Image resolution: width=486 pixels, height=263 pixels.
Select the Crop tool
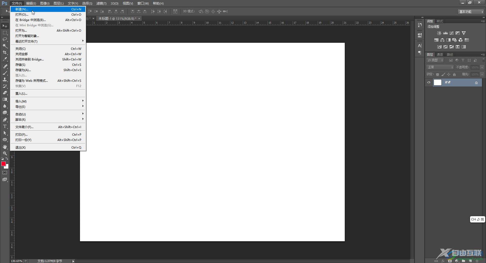(x=5, y=52)
